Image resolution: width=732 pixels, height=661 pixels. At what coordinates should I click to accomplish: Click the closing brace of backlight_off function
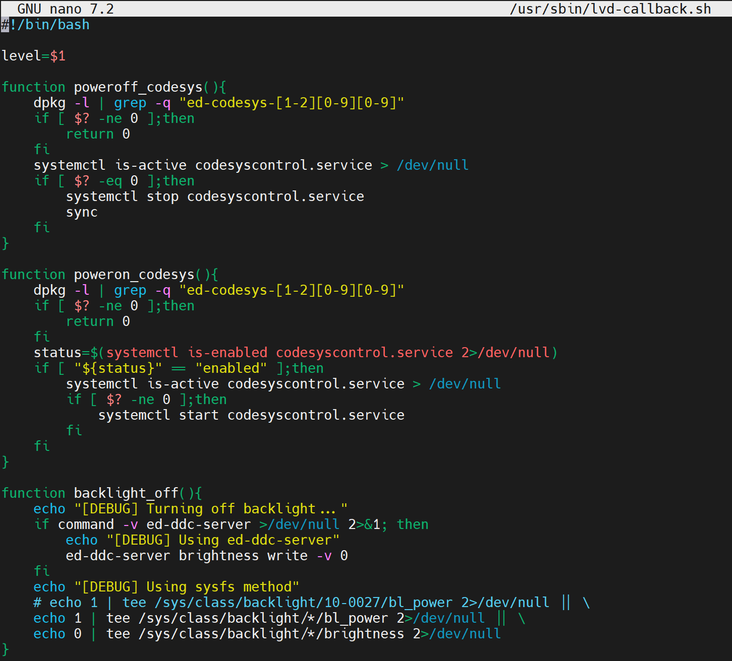click(x=6, y=649)
